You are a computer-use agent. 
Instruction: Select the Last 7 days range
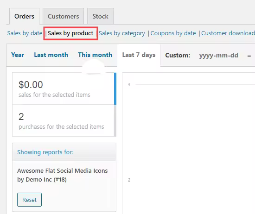[139, 55]
